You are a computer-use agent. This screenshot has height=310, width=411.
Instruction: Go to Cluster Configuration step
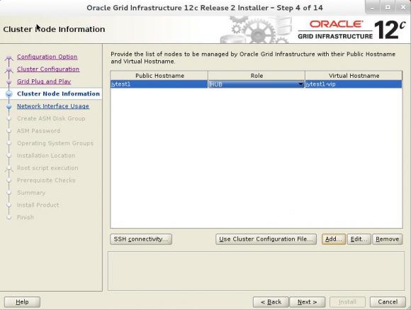(48, 69)
